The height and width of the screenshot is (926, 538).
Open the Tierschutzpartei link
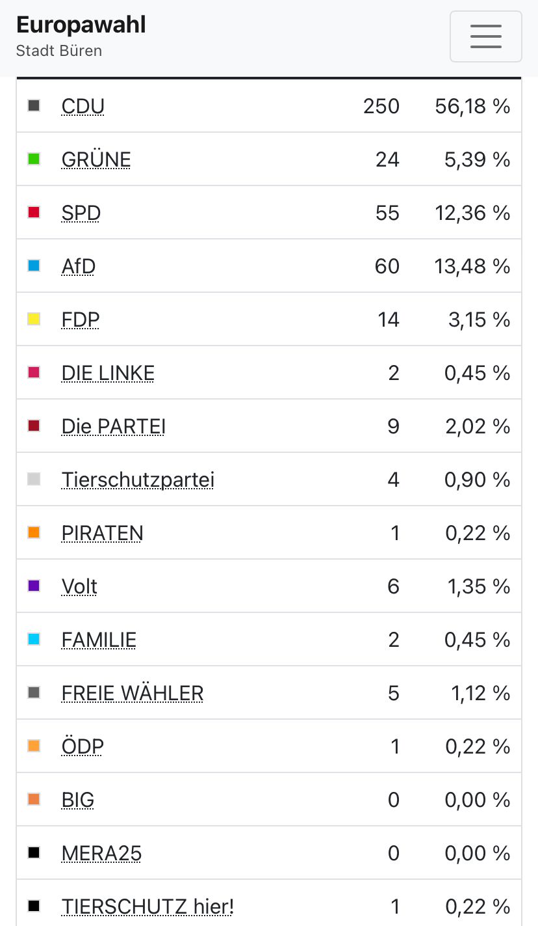click(138, 480)
